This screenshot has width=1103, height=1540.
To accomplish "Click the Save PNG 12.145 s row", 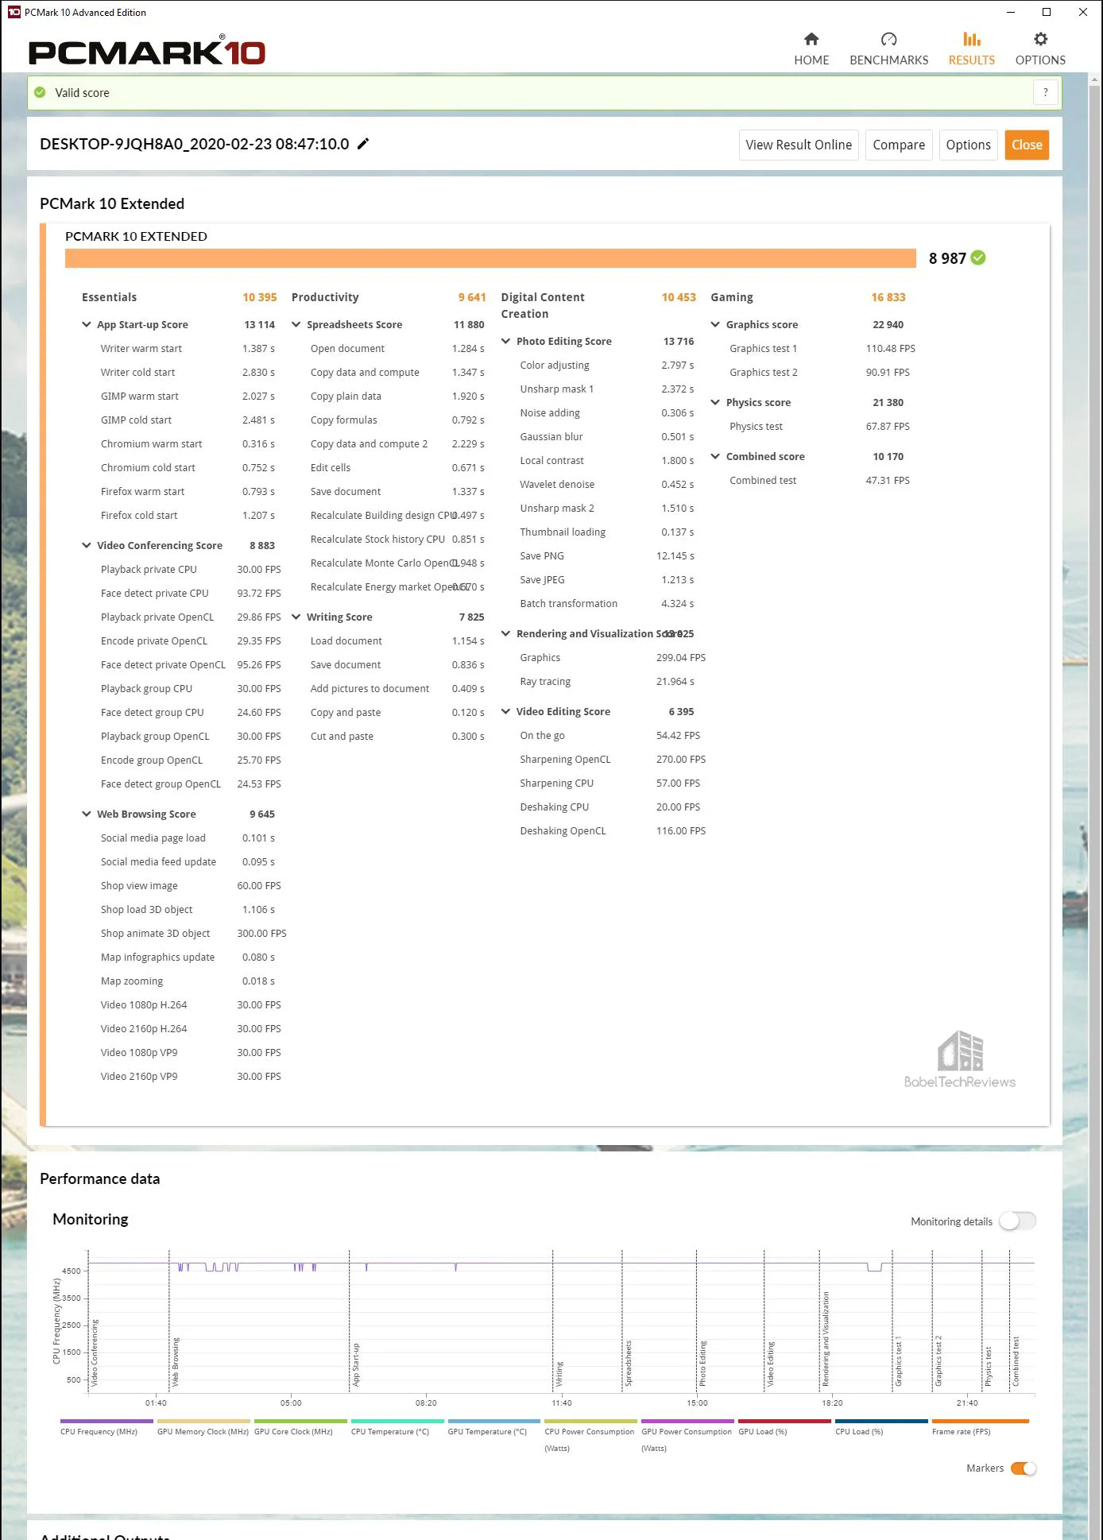I will (x=607, y=555).
